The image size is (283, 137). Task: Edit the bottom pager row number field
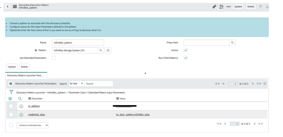[235, 124]
